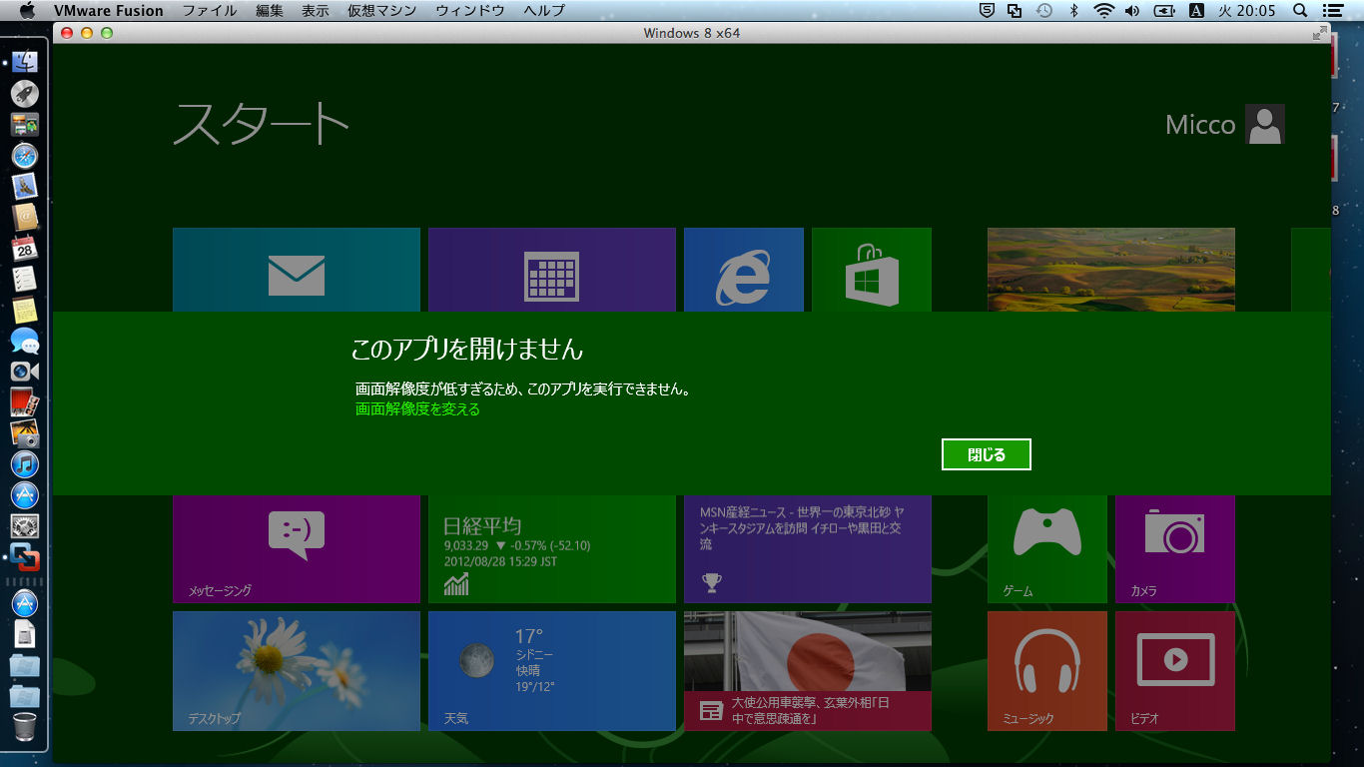Launch Safari compass from the dock

25,156
